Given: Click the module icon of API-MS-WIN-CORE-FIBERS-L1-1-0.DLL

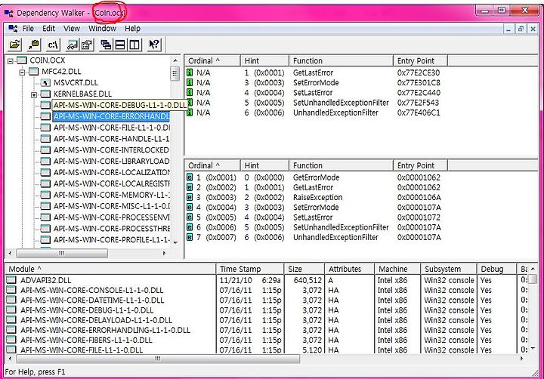Looking at the screenshot, I should (x=11, y=340).
